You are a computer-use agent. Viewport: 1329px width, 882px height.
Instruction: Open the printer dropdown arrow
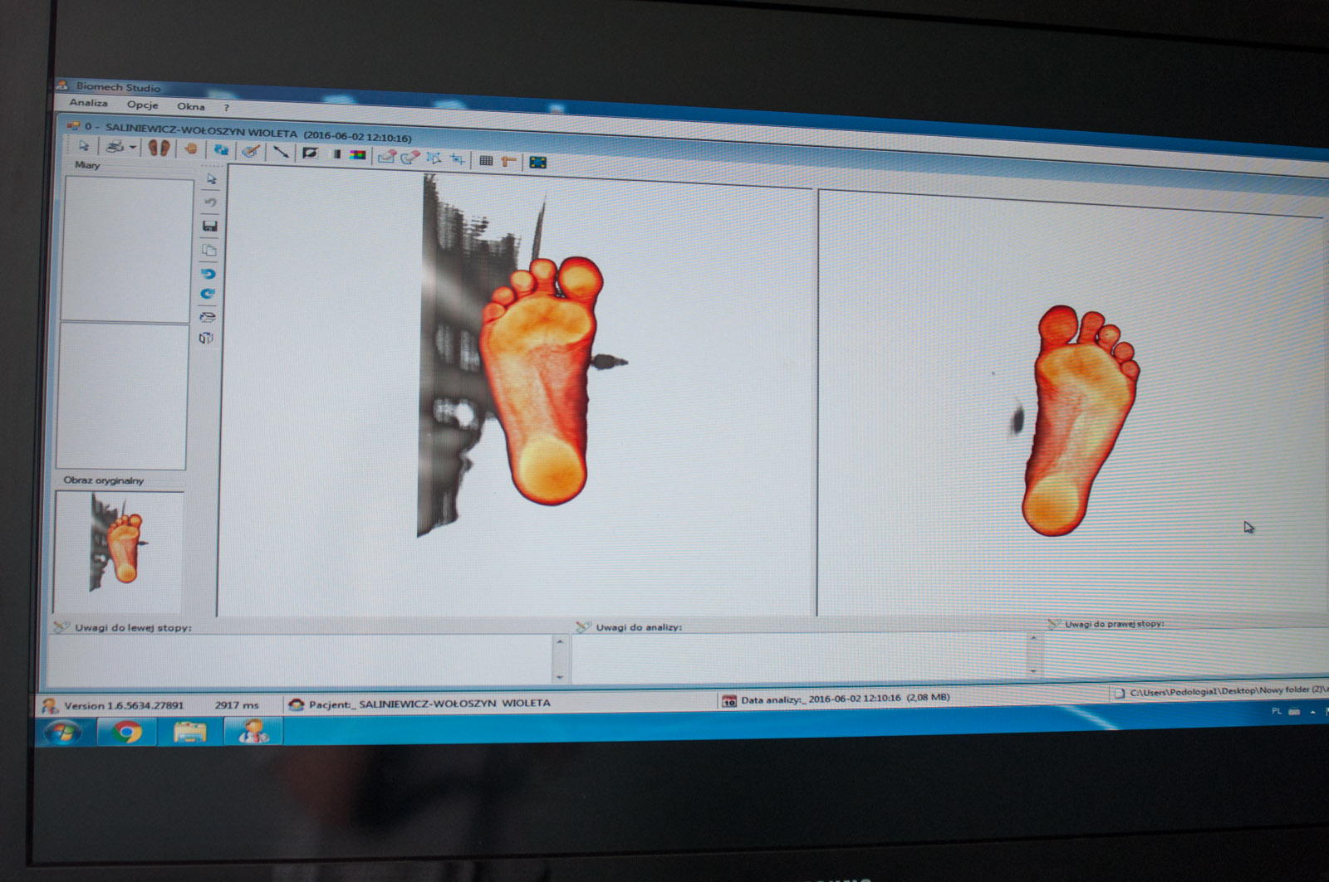click(x=133, y=147)
